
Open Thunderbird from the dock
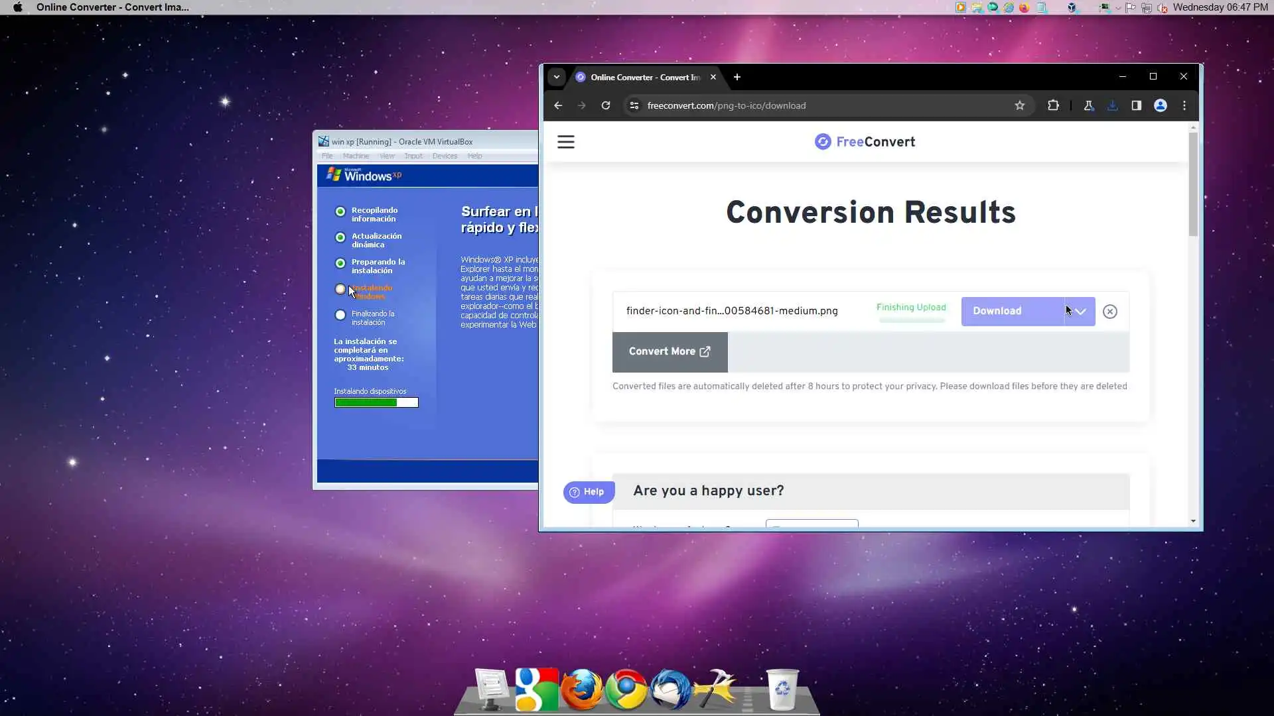click(670, 689)
